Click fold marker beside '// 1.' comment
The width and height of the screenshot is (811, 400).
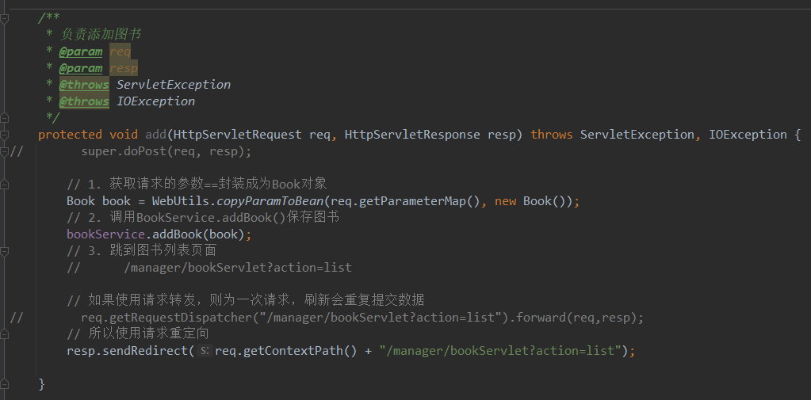click(5, 185)
